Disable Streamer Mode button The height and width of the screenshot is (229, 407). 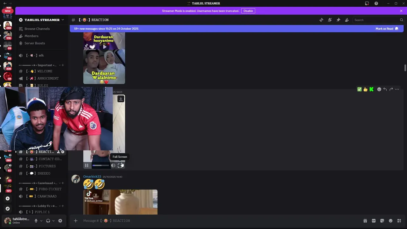[248, 11]
